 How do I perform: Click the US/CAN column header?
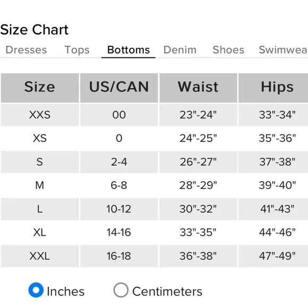[119, 88]
